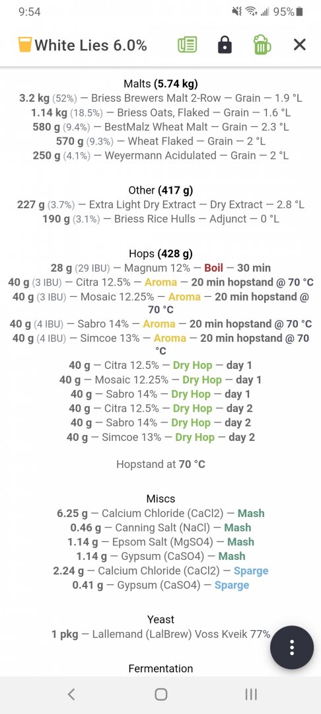The image size is (321, 714).
Task: Tap the green recipe sheet icon
Action: [x=187, y=45]
